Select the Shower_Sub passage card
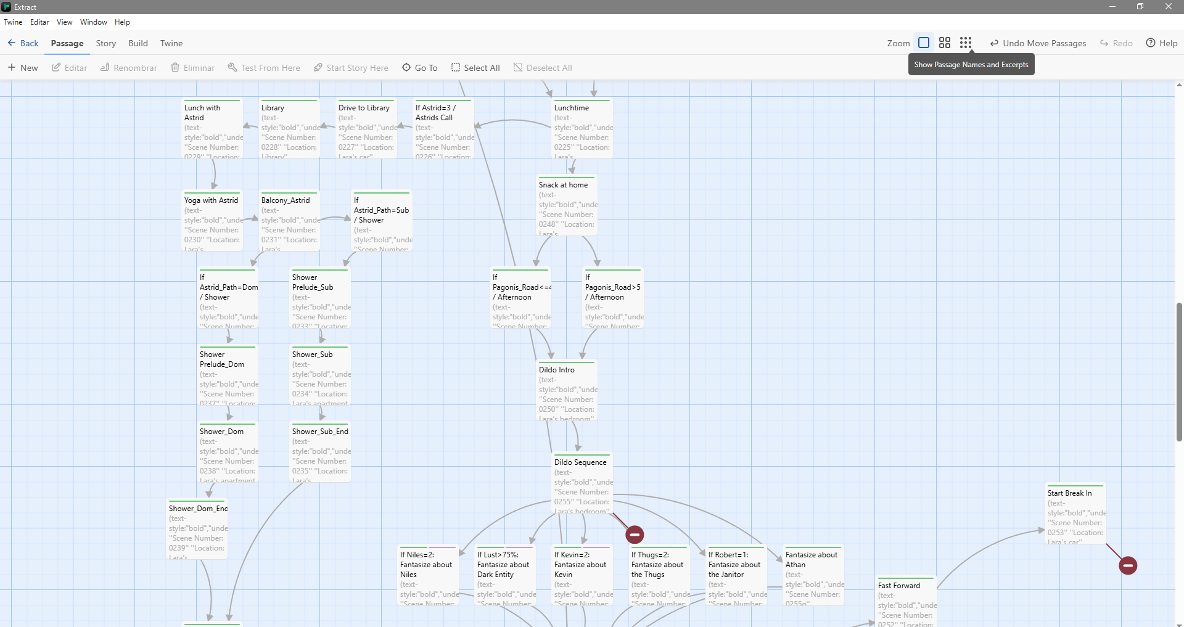 click(320, 375)
